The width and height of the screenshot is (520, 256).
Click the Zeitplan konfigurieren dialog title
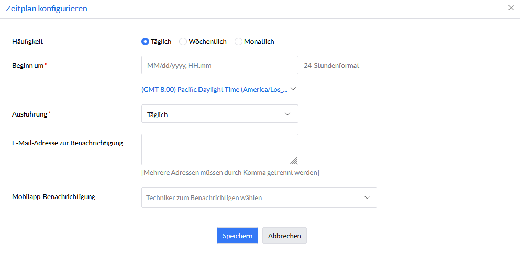click(47, 8)
